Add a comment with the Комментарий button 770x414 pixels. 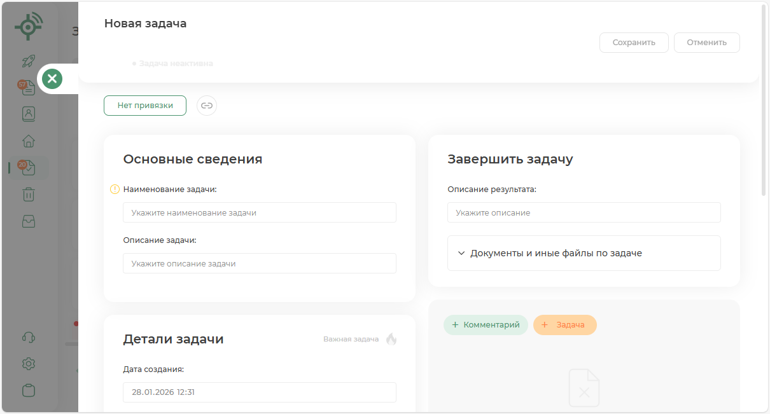coord(486,325)
